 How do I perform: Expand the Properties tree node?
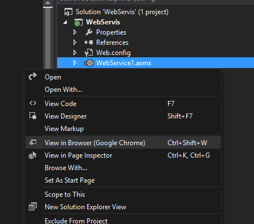coord(75,32)
